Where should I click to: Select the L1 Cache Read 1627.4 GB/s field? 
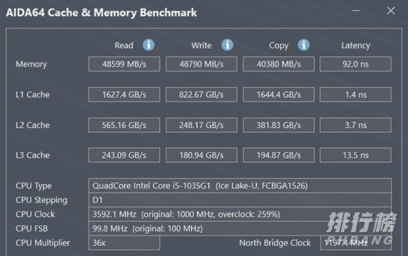(x=124, y=95)
